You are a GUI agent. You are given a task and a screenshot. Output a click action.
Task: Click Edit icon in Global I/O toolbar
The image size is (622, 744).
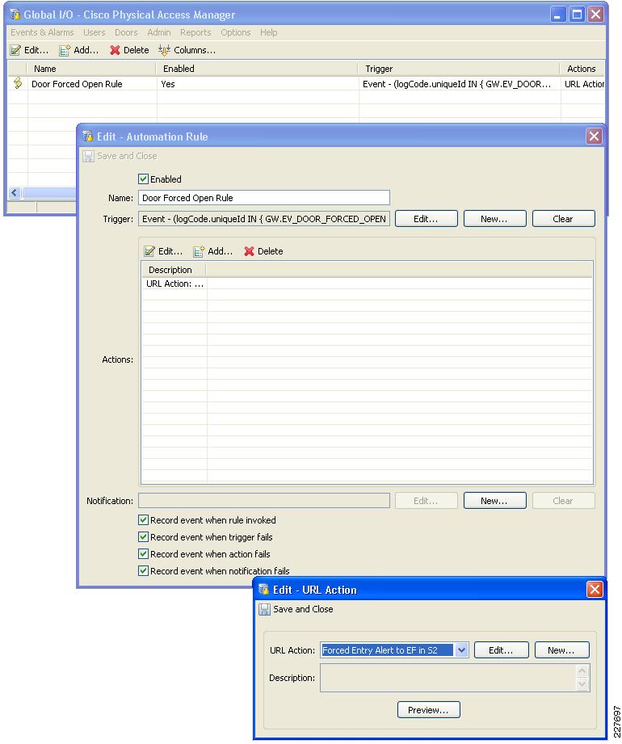tap(15, 50)
